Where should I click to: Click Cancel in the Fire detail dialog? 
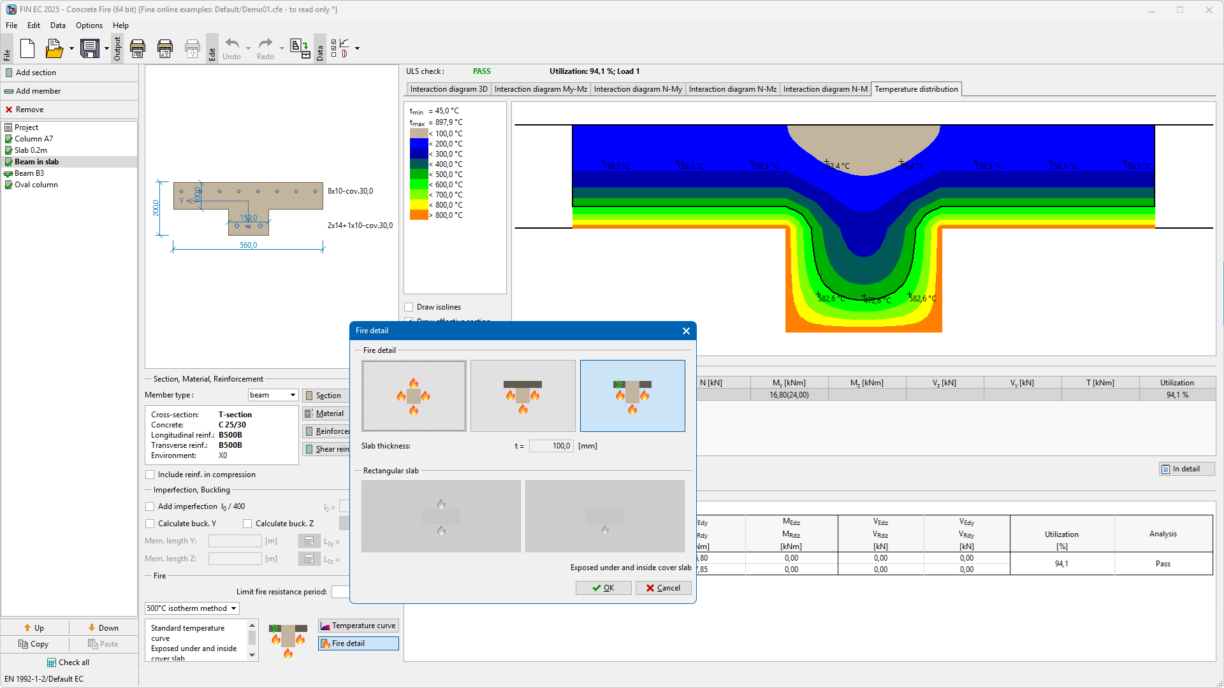click(663, 588)
